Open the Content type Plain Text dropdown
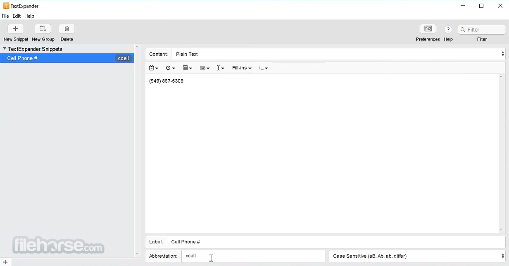 (338, 54)
